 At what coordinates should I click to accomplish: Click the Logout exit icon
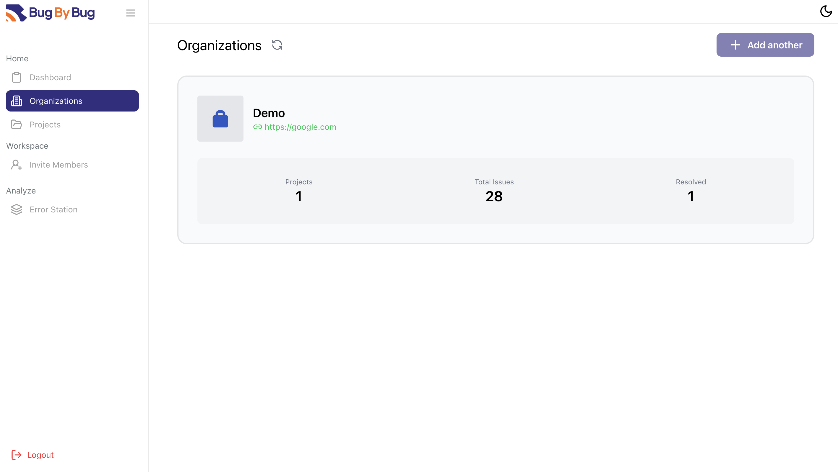(17, 455)
